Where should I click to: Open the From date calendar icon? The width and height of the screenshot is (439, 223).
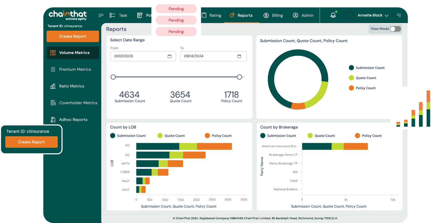[x=170, y=56]
